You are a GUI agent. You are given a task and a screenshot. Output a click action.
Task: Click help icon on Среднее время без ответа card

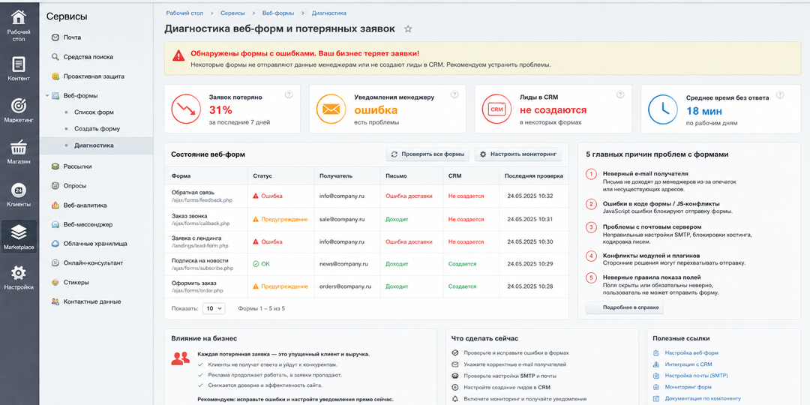point(780,94)
